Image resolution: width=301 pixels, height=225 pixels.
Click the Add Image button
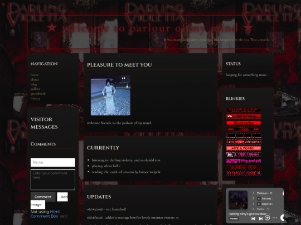(62, 197)
